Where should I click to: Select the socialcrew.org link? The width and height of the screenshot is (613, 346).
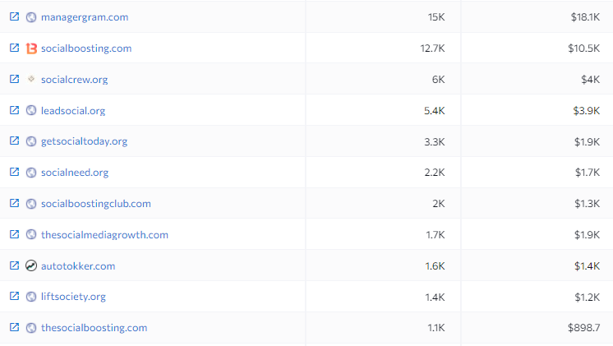pyautogui.click(x=74, y=80)
